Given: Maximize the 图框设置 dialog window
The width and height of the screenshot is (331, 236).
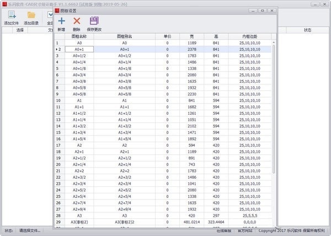Looking at the screenshot, I should click(261, 10).
